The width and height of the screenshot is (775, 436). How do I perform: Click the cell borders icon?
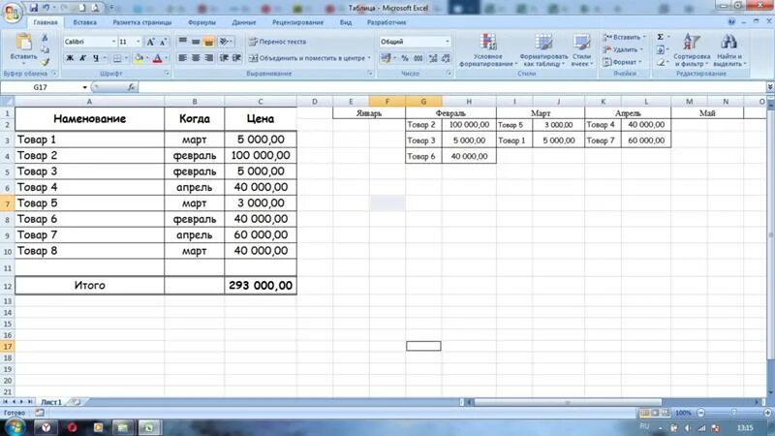point(117,58)
